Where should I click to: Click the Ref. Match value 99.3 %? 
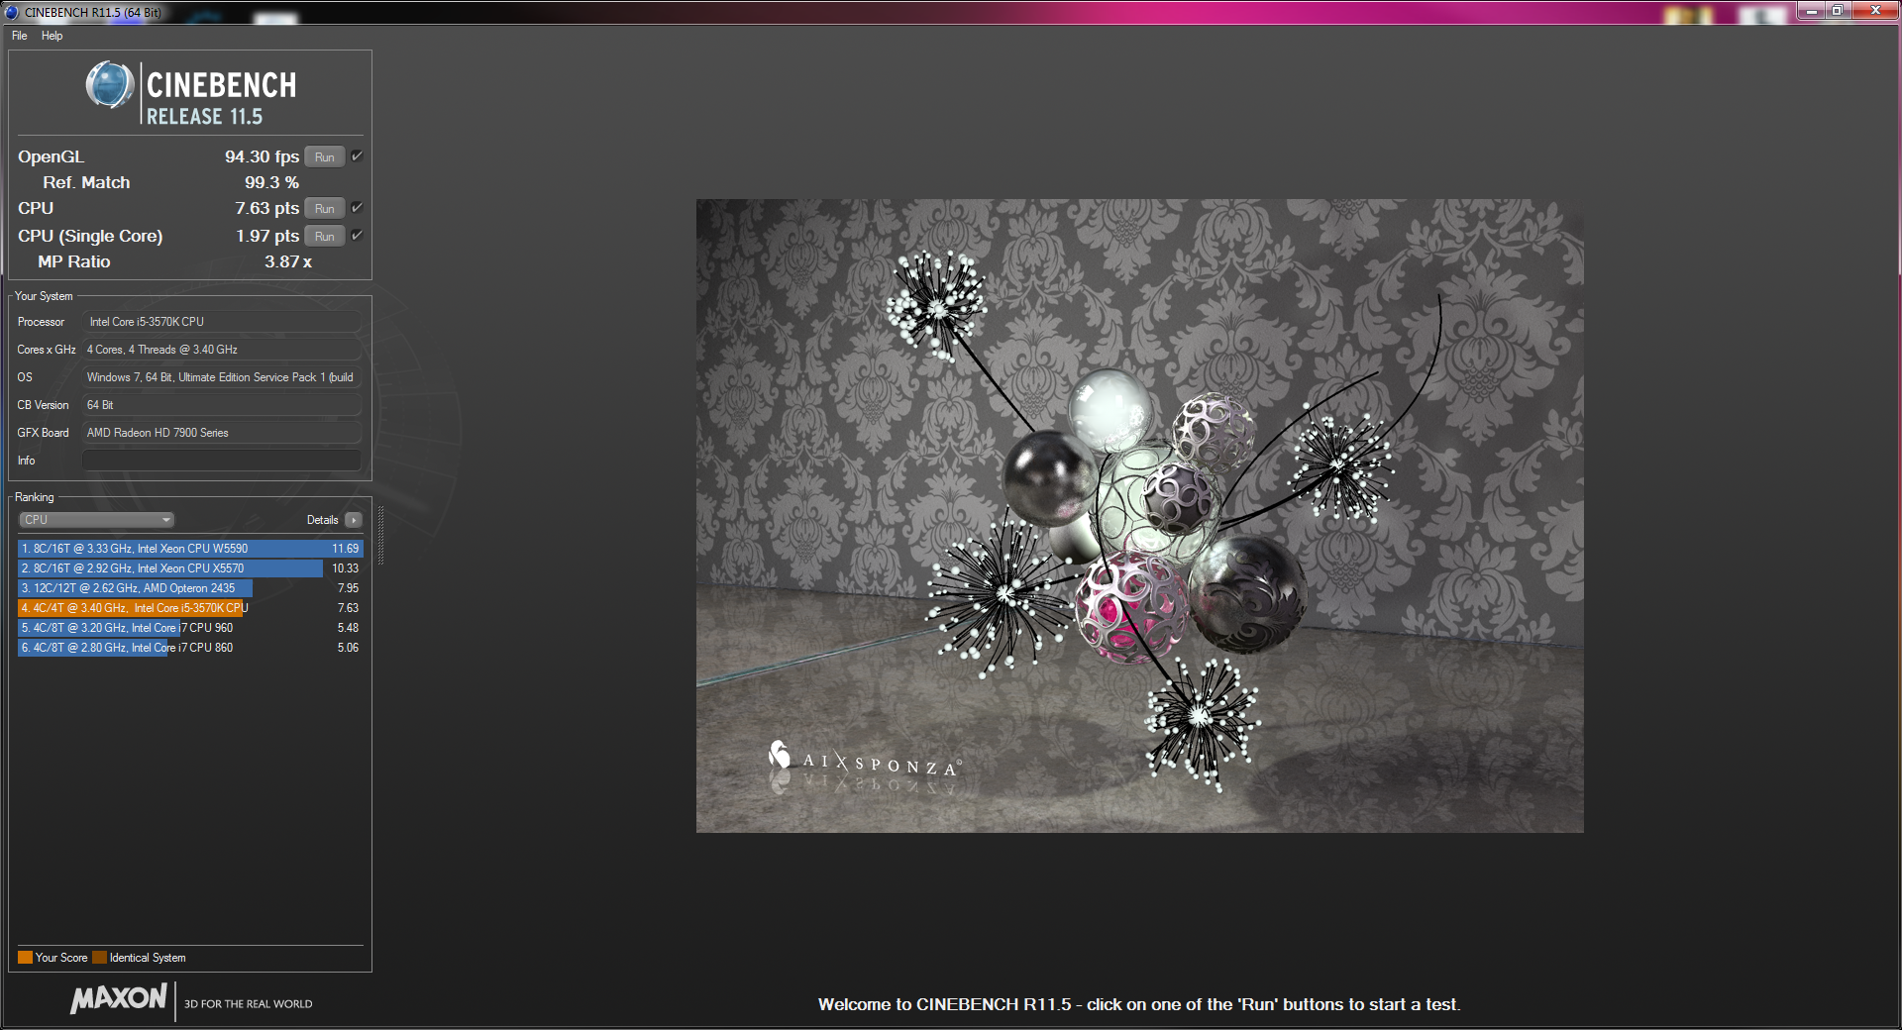click(x=272, y=182)
